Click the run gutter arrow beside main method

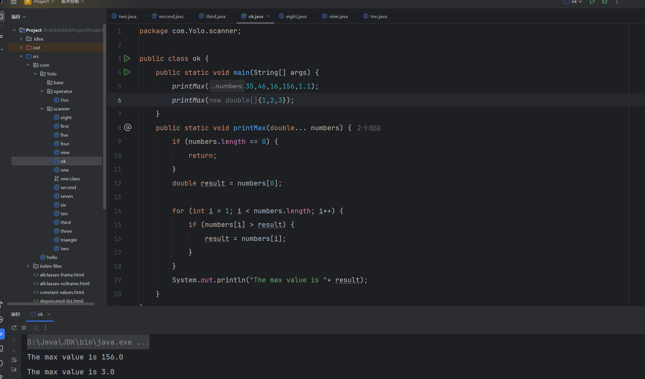(127, 72)
